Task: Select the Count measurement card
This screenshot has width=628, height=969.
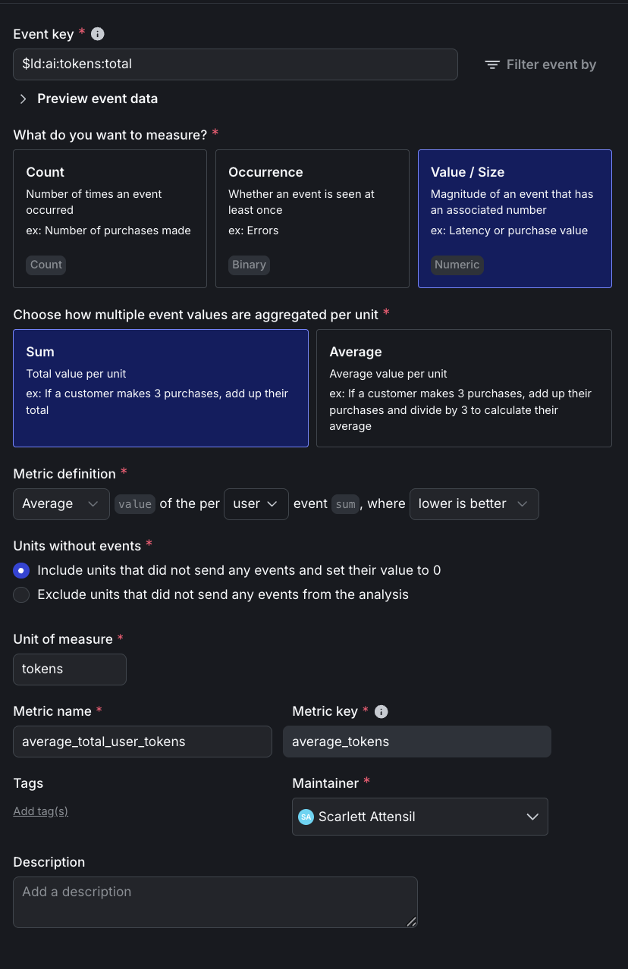Action: click(x=110, y=218)
